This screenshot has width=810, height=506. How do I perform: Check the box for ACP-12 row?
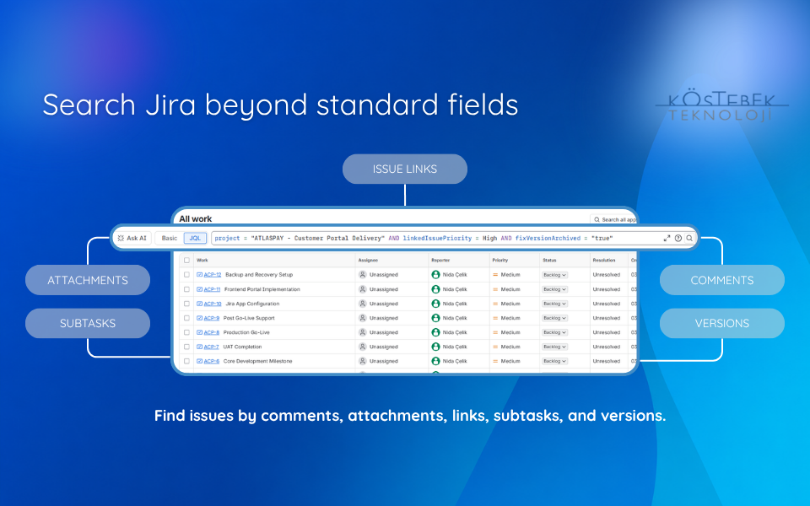coord(186,275)
